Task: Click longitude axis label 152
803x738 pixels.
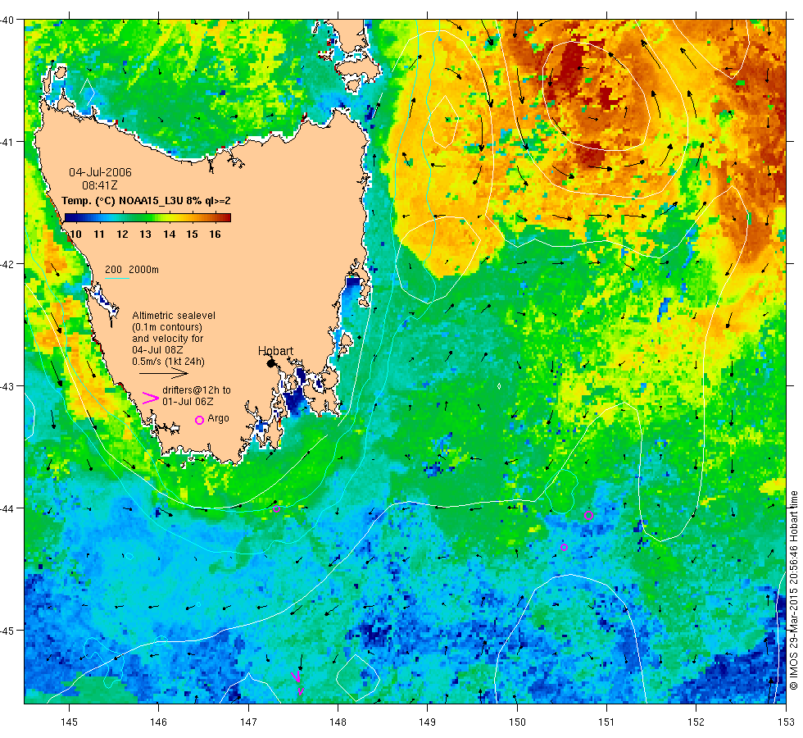Action: pos(696,722)
